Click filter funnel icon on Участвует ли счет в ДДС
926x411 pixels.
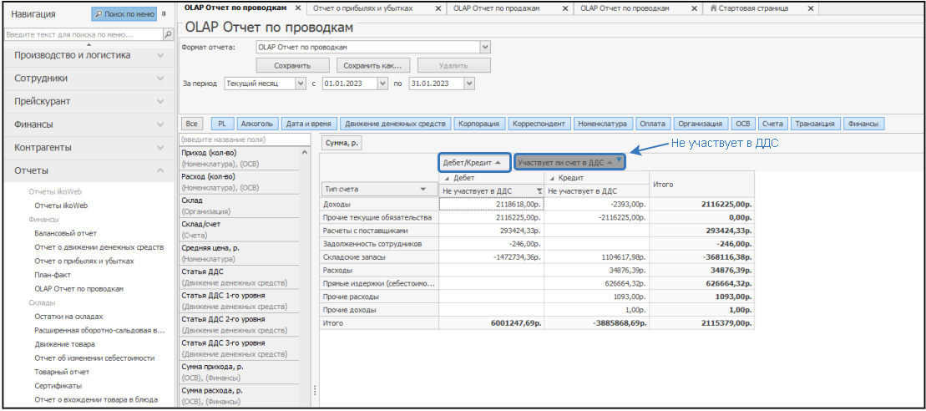[x=619, y=160]
